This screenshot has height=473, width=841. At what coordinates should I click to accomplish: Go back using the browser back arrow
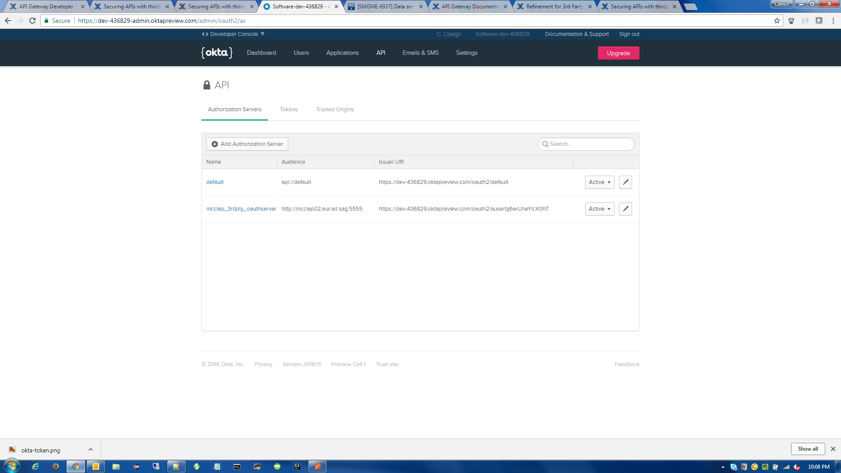coord(8,21)
